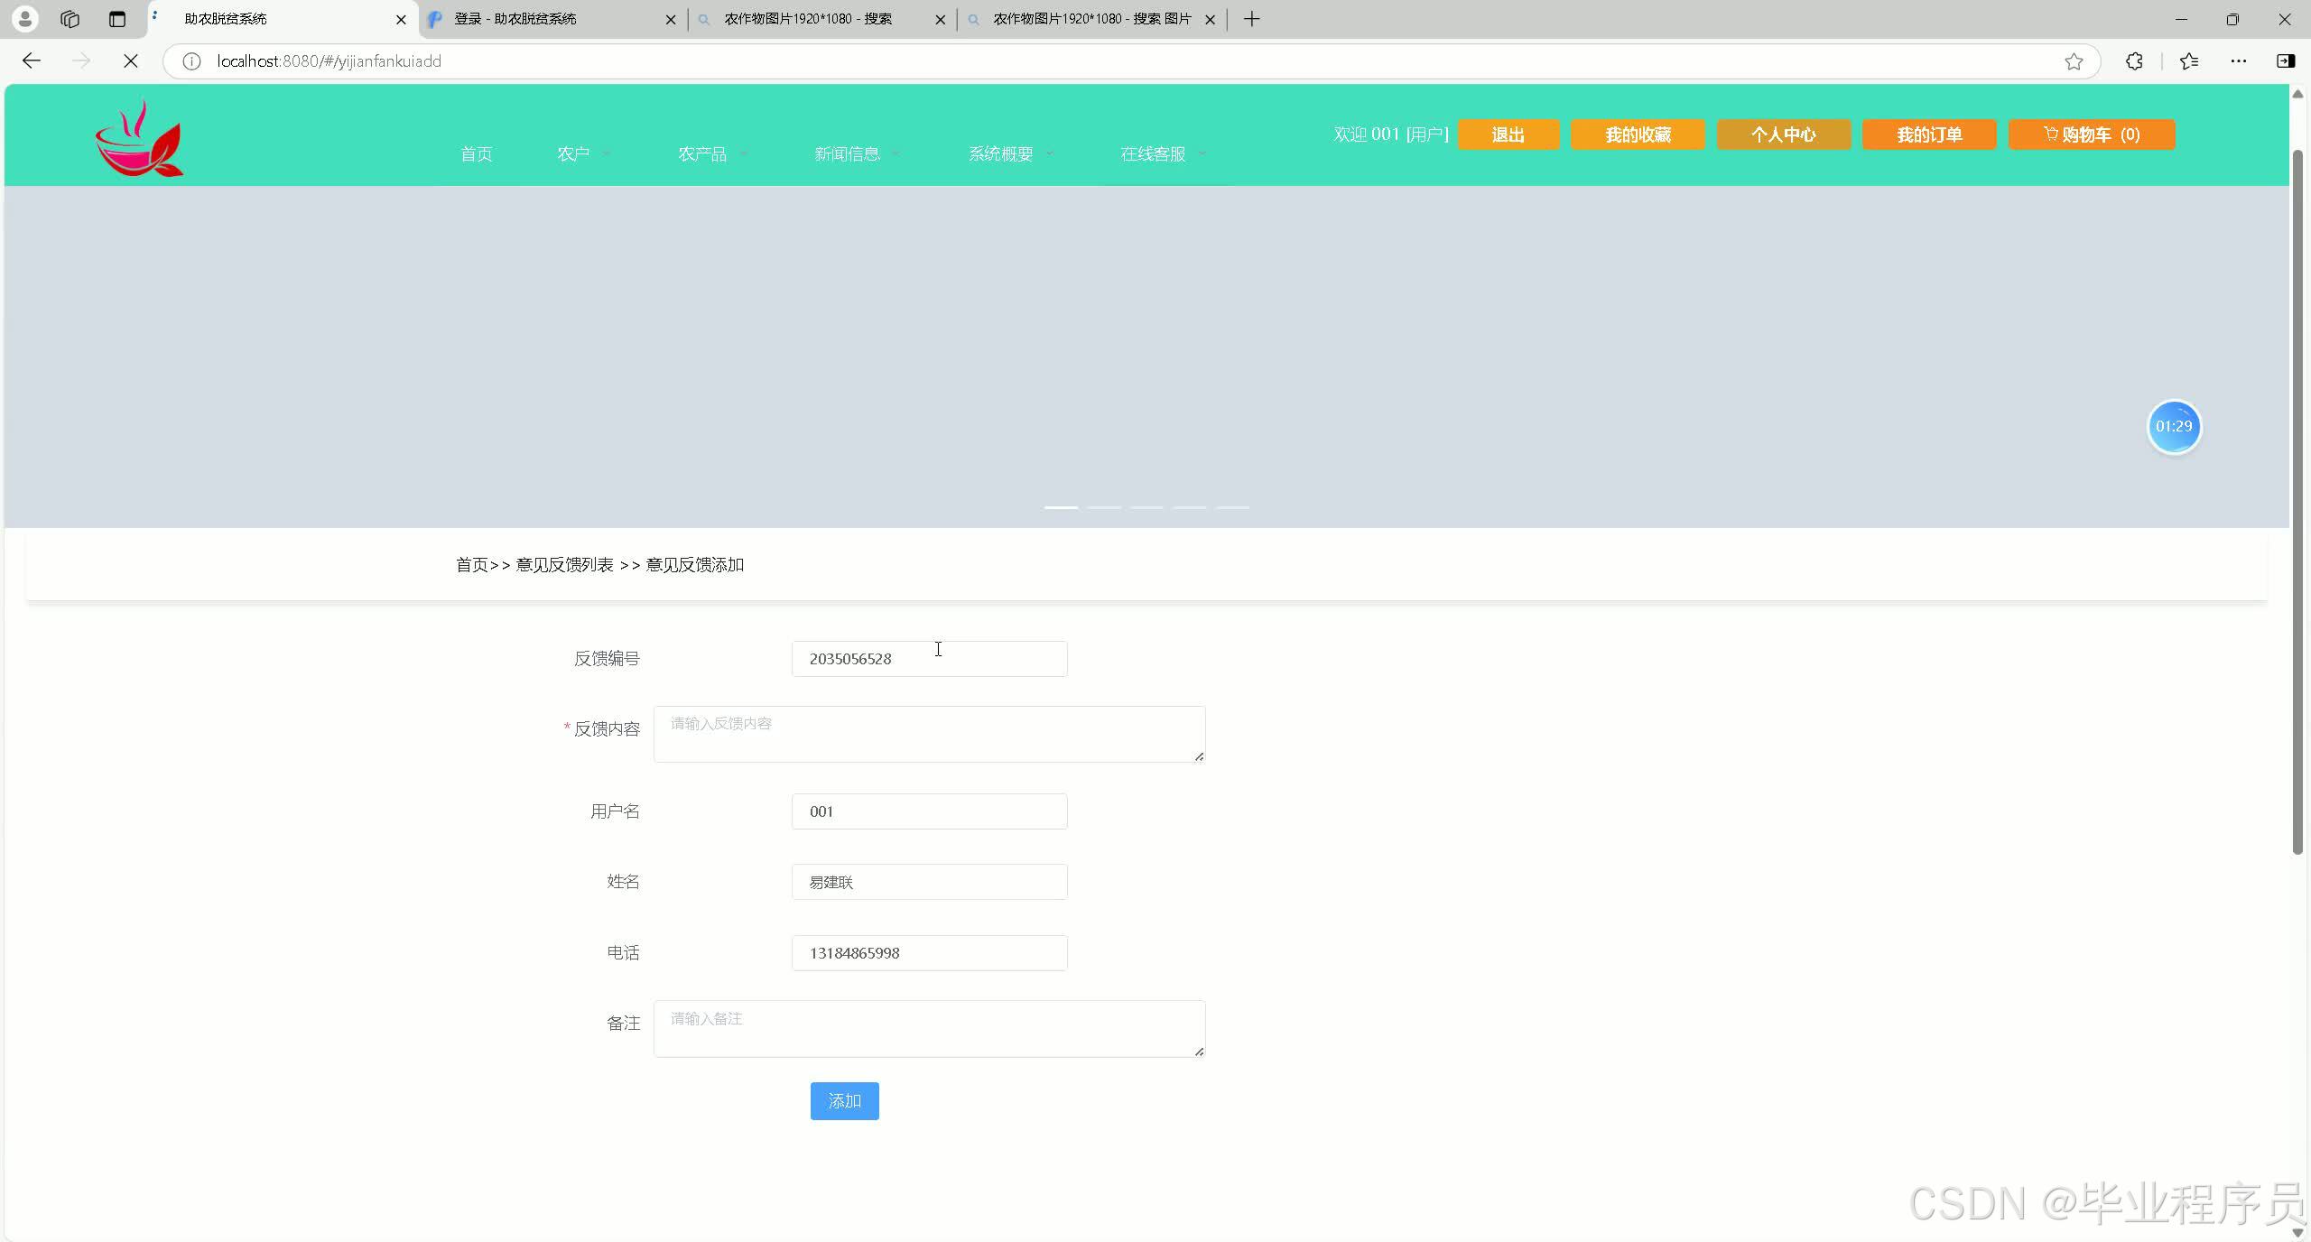
Task: Expand the 在线客服 navigation dropdown
Action: (x=1163, y=154)
